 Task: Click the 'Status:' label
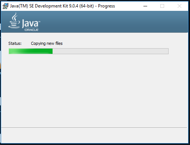pos(15,43)
